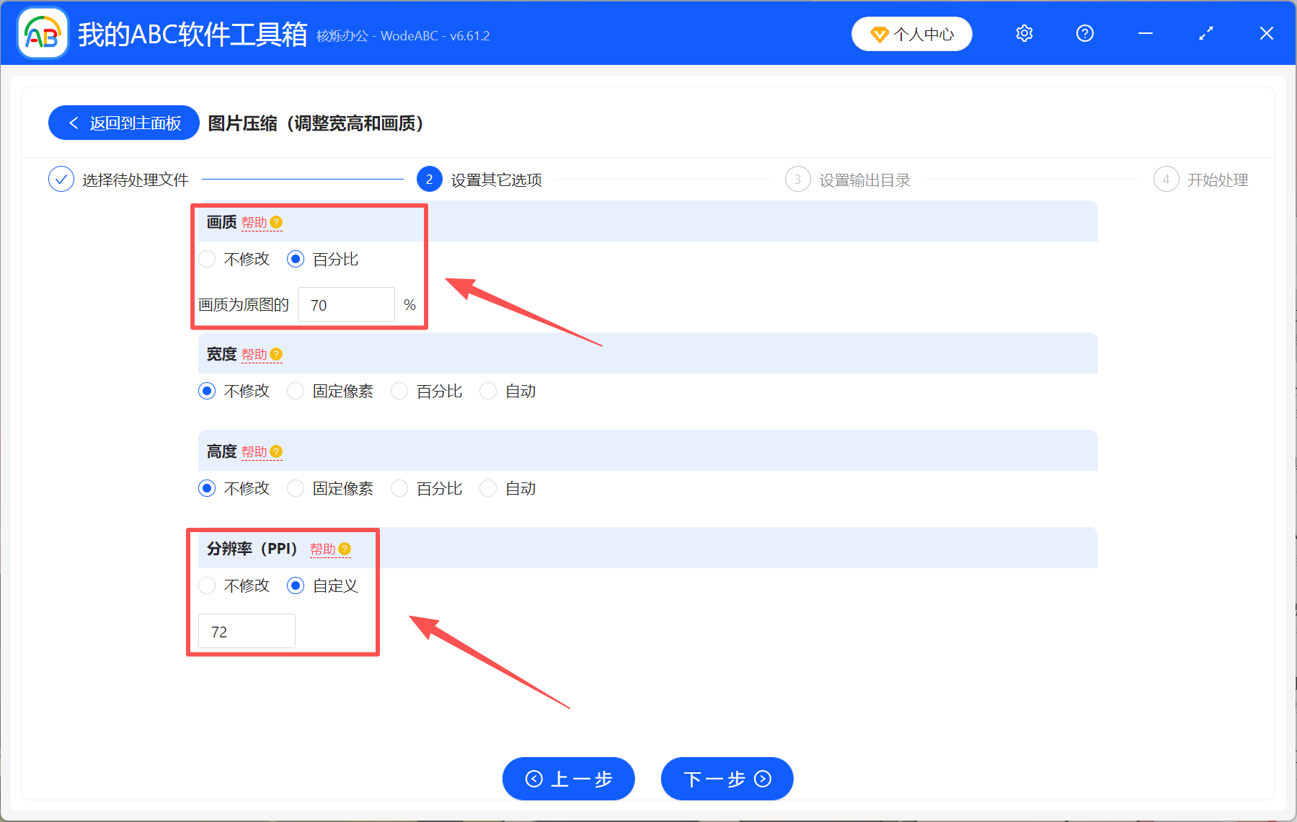Click the yellow help icon next to 宽度
This screenshot has width=1297, height=822.
[276, 354]
